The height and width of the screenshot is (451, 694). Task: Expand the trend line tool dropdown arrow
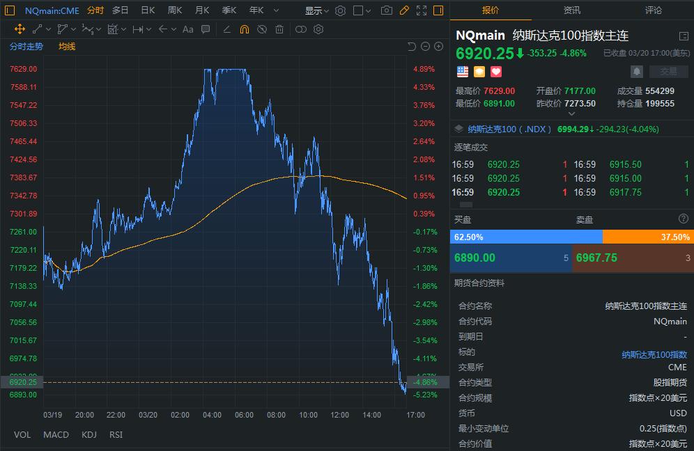pyautogui.click(x=47, y=29)
